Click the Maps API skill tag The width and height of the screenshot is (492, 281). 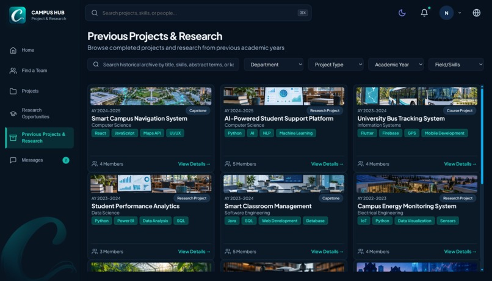152,133
